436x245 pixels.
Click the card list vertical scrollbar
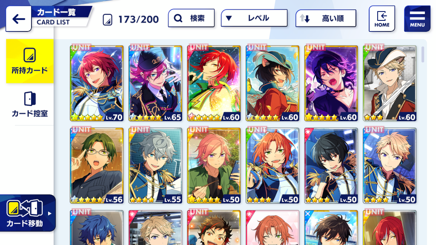[x=423, y=54]
